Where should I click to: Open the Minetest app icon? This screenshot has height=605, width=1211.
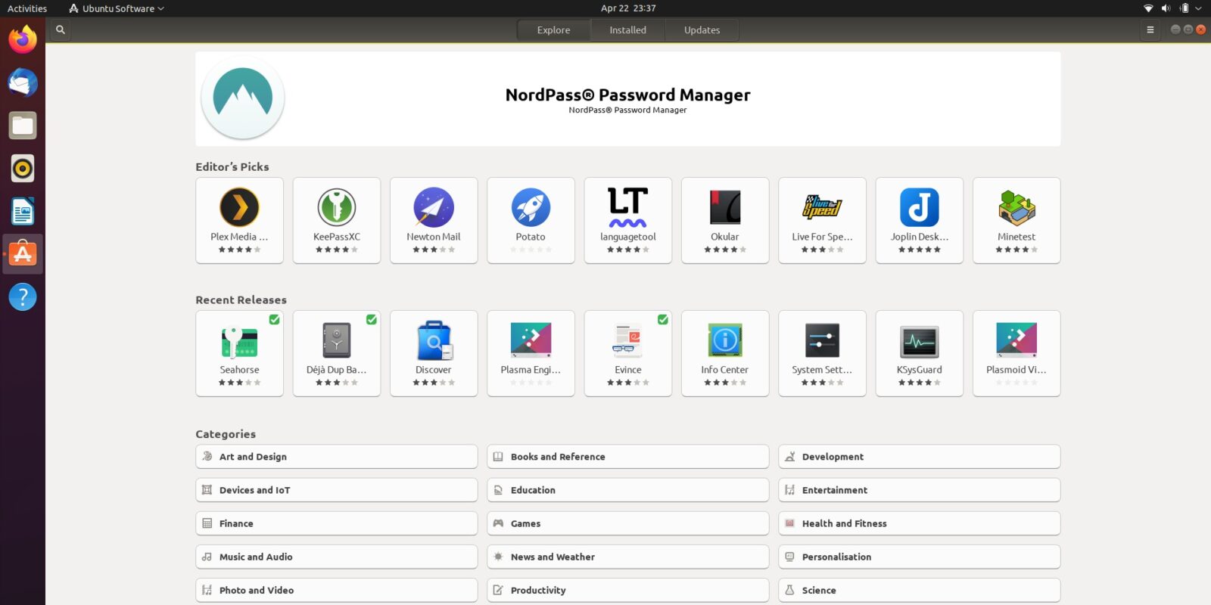click(1016, 208)
